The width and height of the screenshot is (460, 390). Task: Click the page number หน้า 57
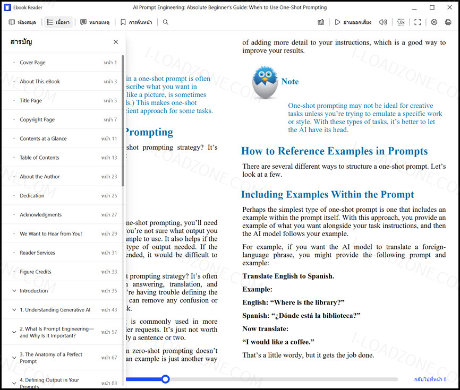[109, 332]
